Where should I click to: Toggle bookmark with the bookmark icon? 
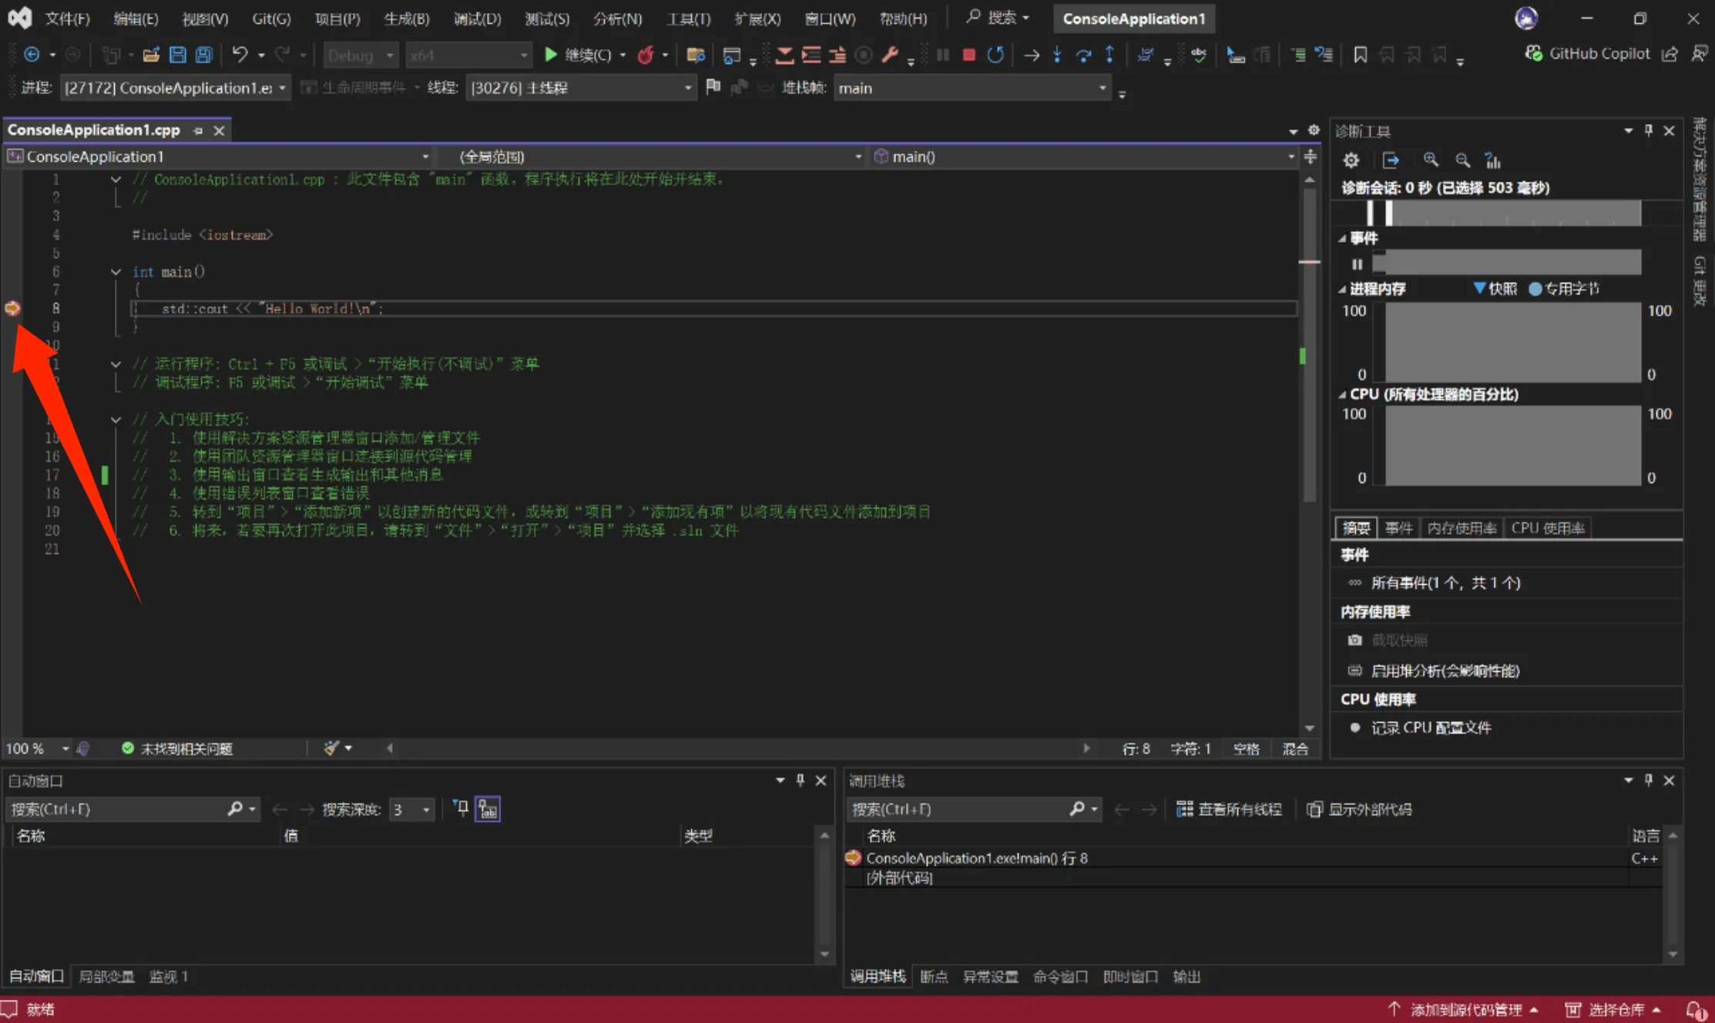(x=1360, y=55)
